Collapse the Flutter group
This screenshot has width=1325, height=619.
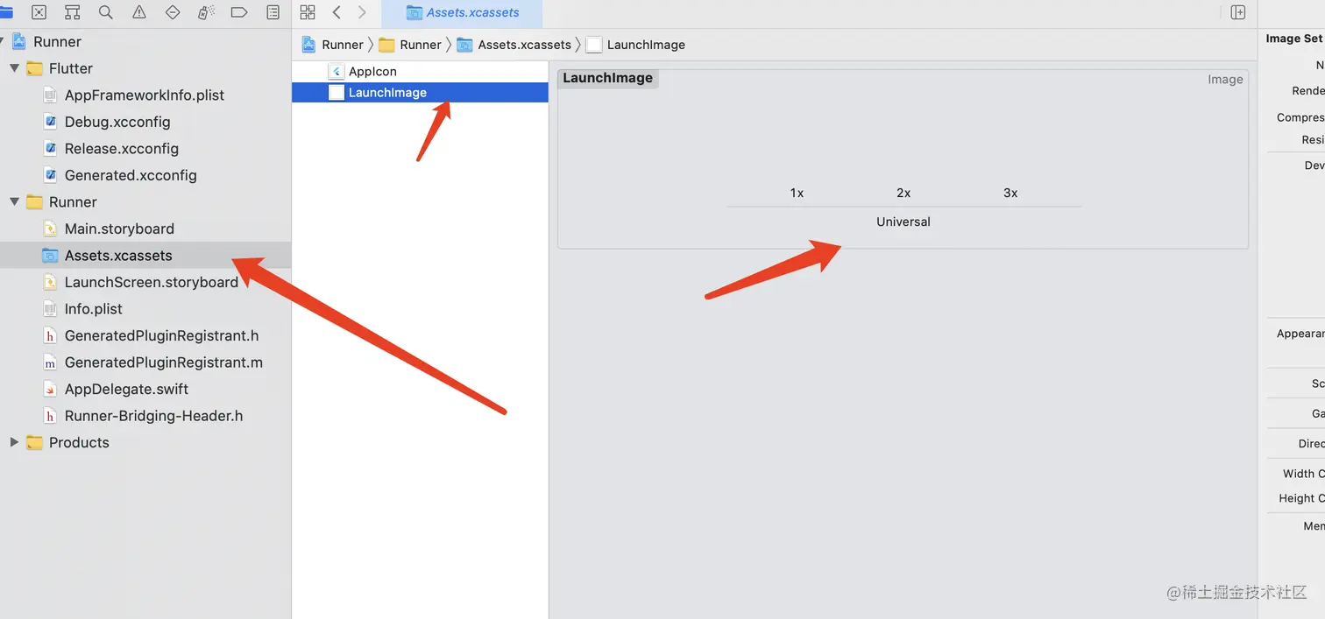tap(15, 68)
